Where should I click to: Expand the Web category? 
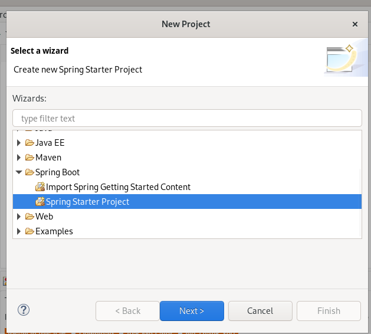click(19, 217)
